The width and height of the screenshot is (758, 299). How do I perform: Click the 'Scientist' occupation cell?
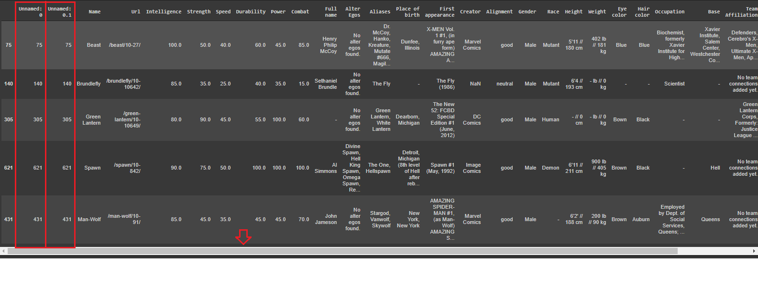pos(674,84)
